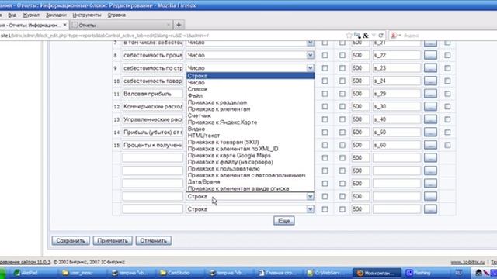Select the Видео option
The width and height of the screenshot is (497, 279).
click(250, 129)
